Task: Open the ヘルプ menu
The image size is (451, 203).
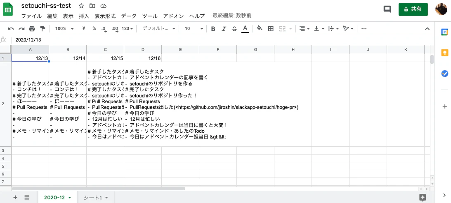Action: [x=197, y=16]
